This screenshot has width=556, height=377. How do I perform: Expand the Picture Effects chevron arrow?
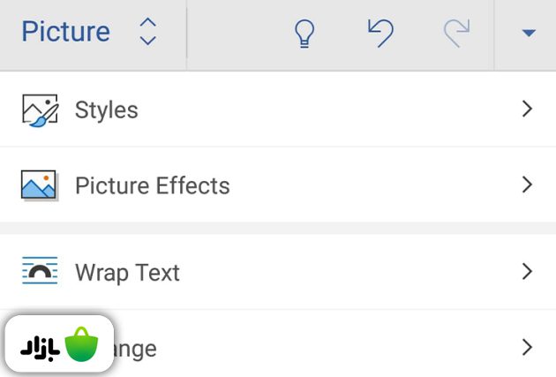(x=527, y=185)
